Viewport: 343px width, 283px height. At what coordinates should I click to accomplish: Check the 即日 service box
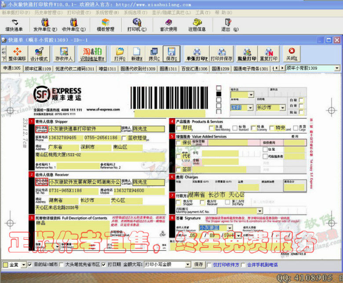pyautogui.click(x=179, y=128)
